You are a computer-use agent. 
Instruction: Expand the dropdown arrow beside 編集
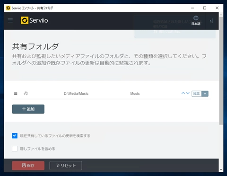[x=205, y=94]
